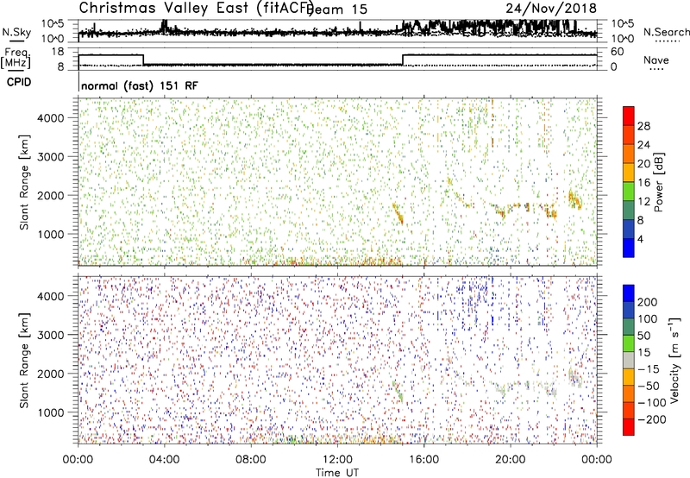Click the frequency step-up line near 15:00

click(403, 60)
